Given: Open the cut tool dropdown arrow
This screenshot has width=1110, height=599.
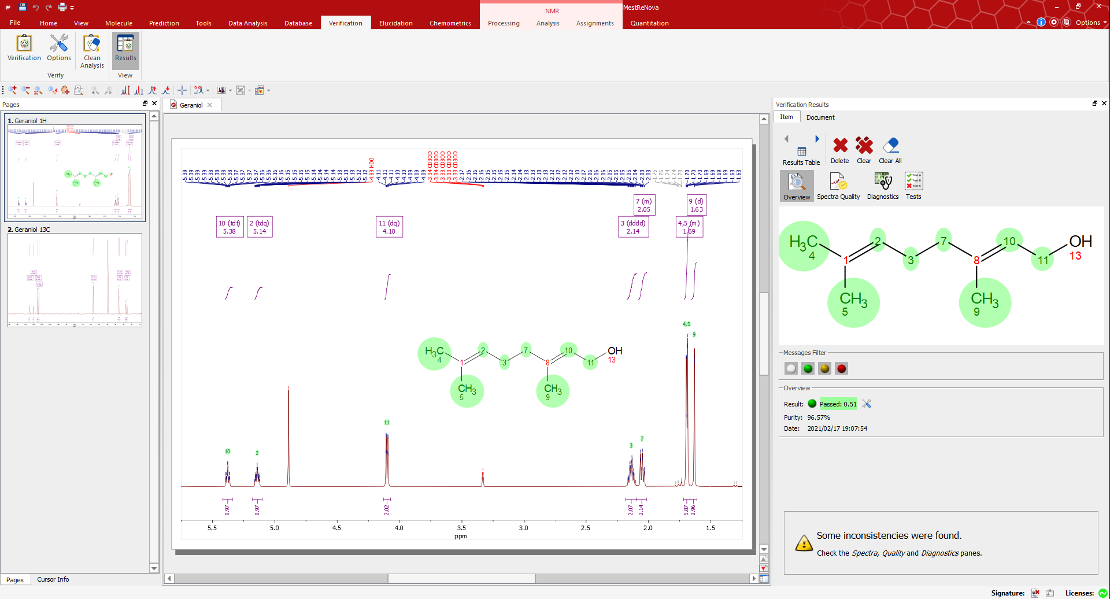Looking at the screenshot, I should [x=208, y=91].
